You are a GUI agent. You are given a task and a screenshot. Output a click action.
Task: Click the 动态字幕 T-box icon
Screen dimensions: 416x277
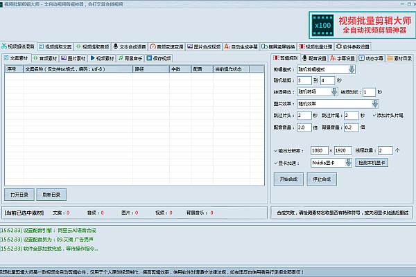361,58
